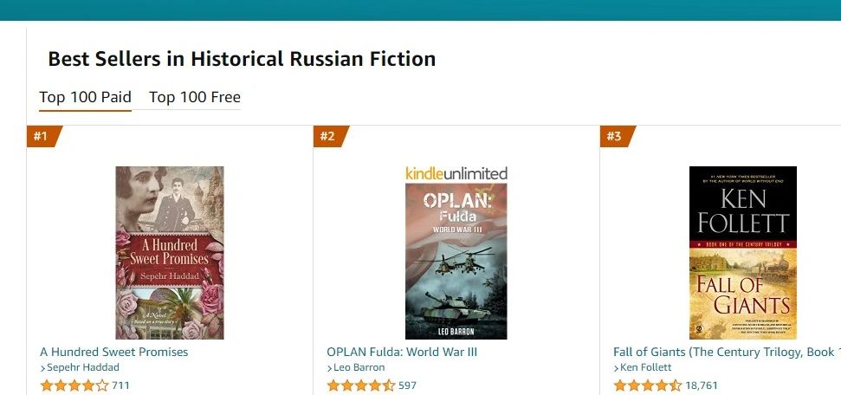The image size is (841, 395).
Task: Click star rating for A Hundred Sweet Promises
Action: [x=74, y=385]
